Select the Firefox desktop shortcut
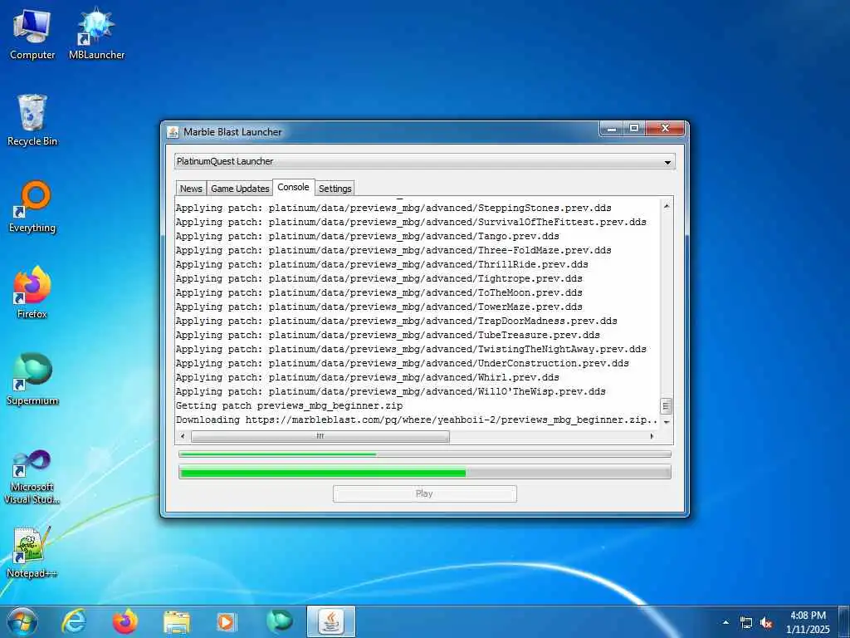The width and height of the screenshot is (850, 638). (x=32, y=293)
